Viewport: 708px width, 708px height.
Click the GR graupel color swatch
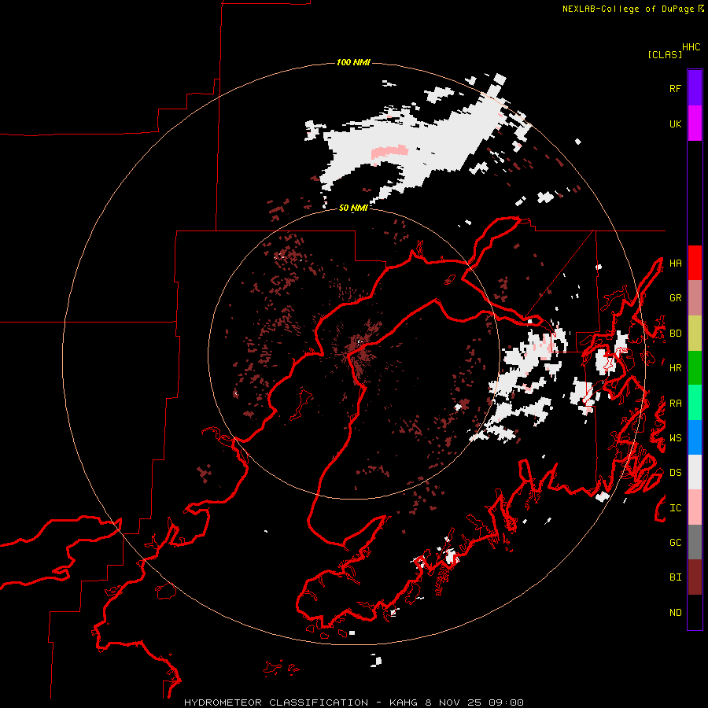pos(695,297)
